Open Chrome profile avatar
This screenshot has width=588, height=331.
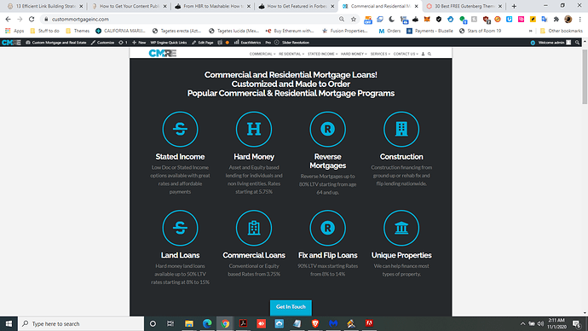568,19
